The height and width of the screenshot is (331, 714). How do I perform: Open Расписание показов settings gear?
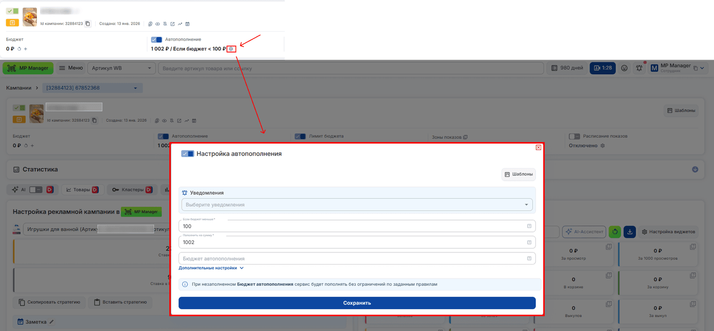pos(602,146)
